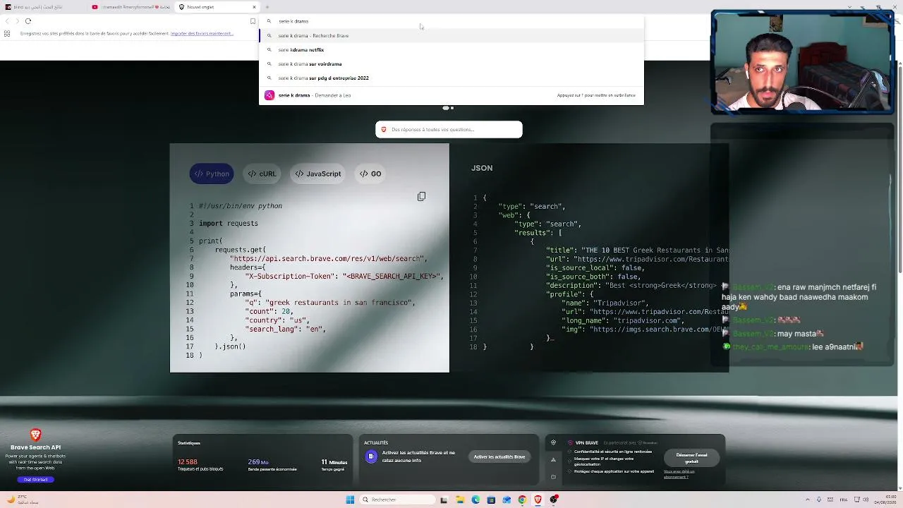Click the FRA language indicator in taskbar
The width and height of the screenshot is (903, 508).
(844, 500)
